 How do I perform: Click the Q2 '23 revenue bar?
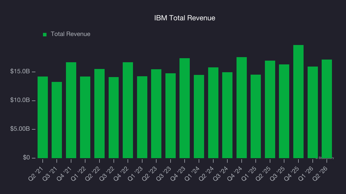pyautogui.click(x=156, y=114)
